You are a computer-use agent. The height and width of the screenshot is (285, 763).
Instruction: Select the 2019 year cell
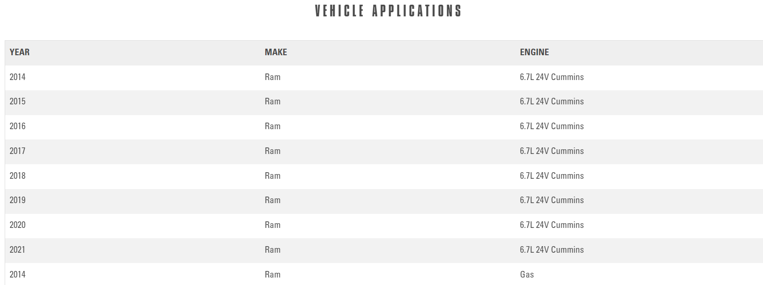(18, 200)
